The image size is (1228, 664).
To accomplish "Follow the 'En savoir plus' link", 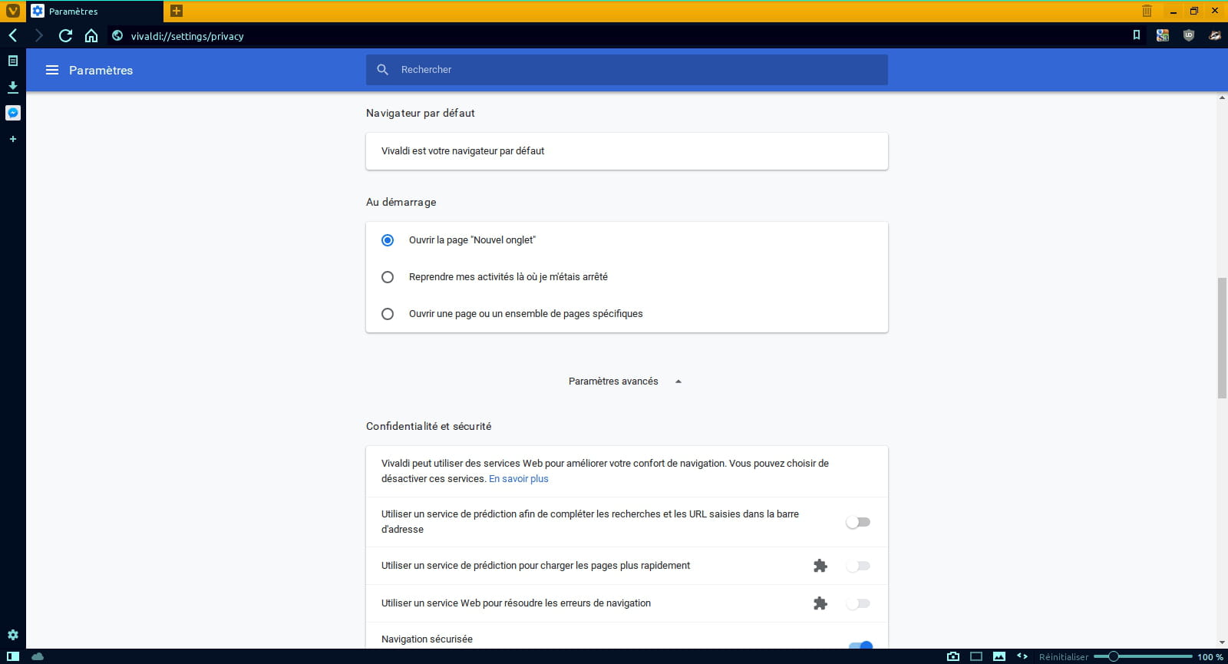I will pos(519,479).
